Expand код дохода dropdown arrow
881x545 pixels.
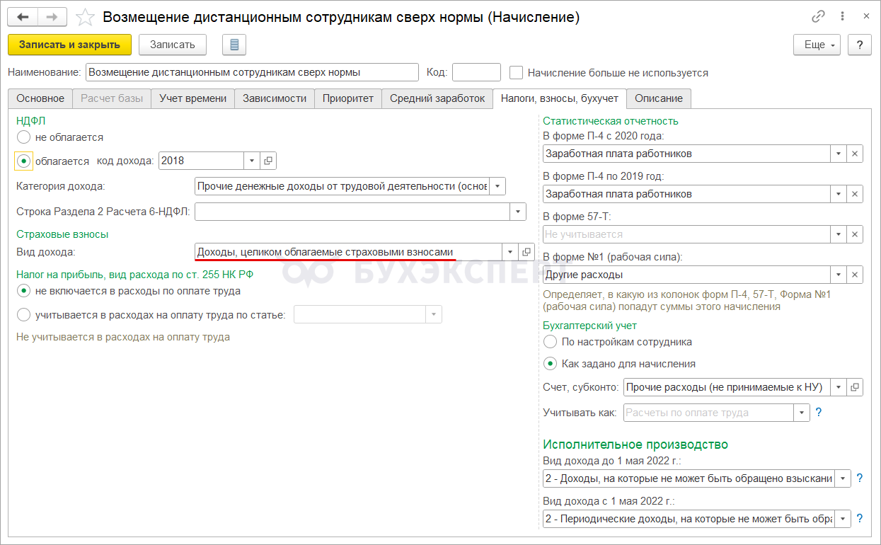(252, 161)
